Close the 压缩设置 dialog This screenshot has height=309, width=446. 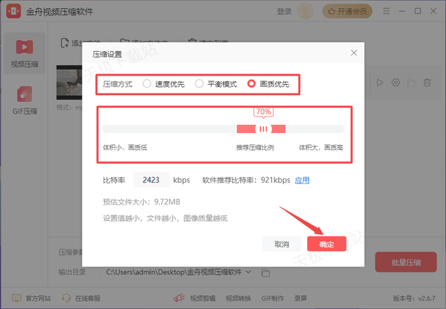click(354, 53)
